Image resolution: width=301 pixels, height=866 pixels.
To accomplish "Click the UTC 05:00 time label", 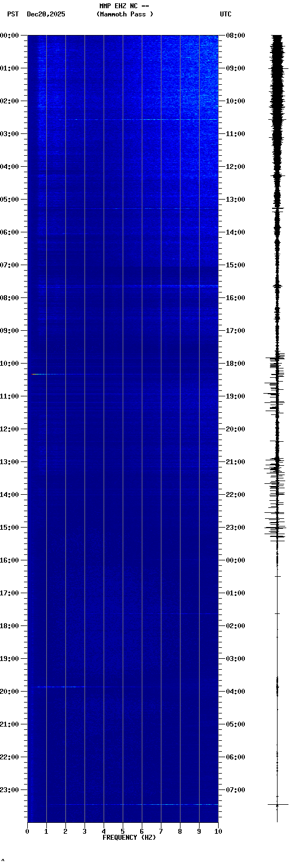I will coord(235,724).
